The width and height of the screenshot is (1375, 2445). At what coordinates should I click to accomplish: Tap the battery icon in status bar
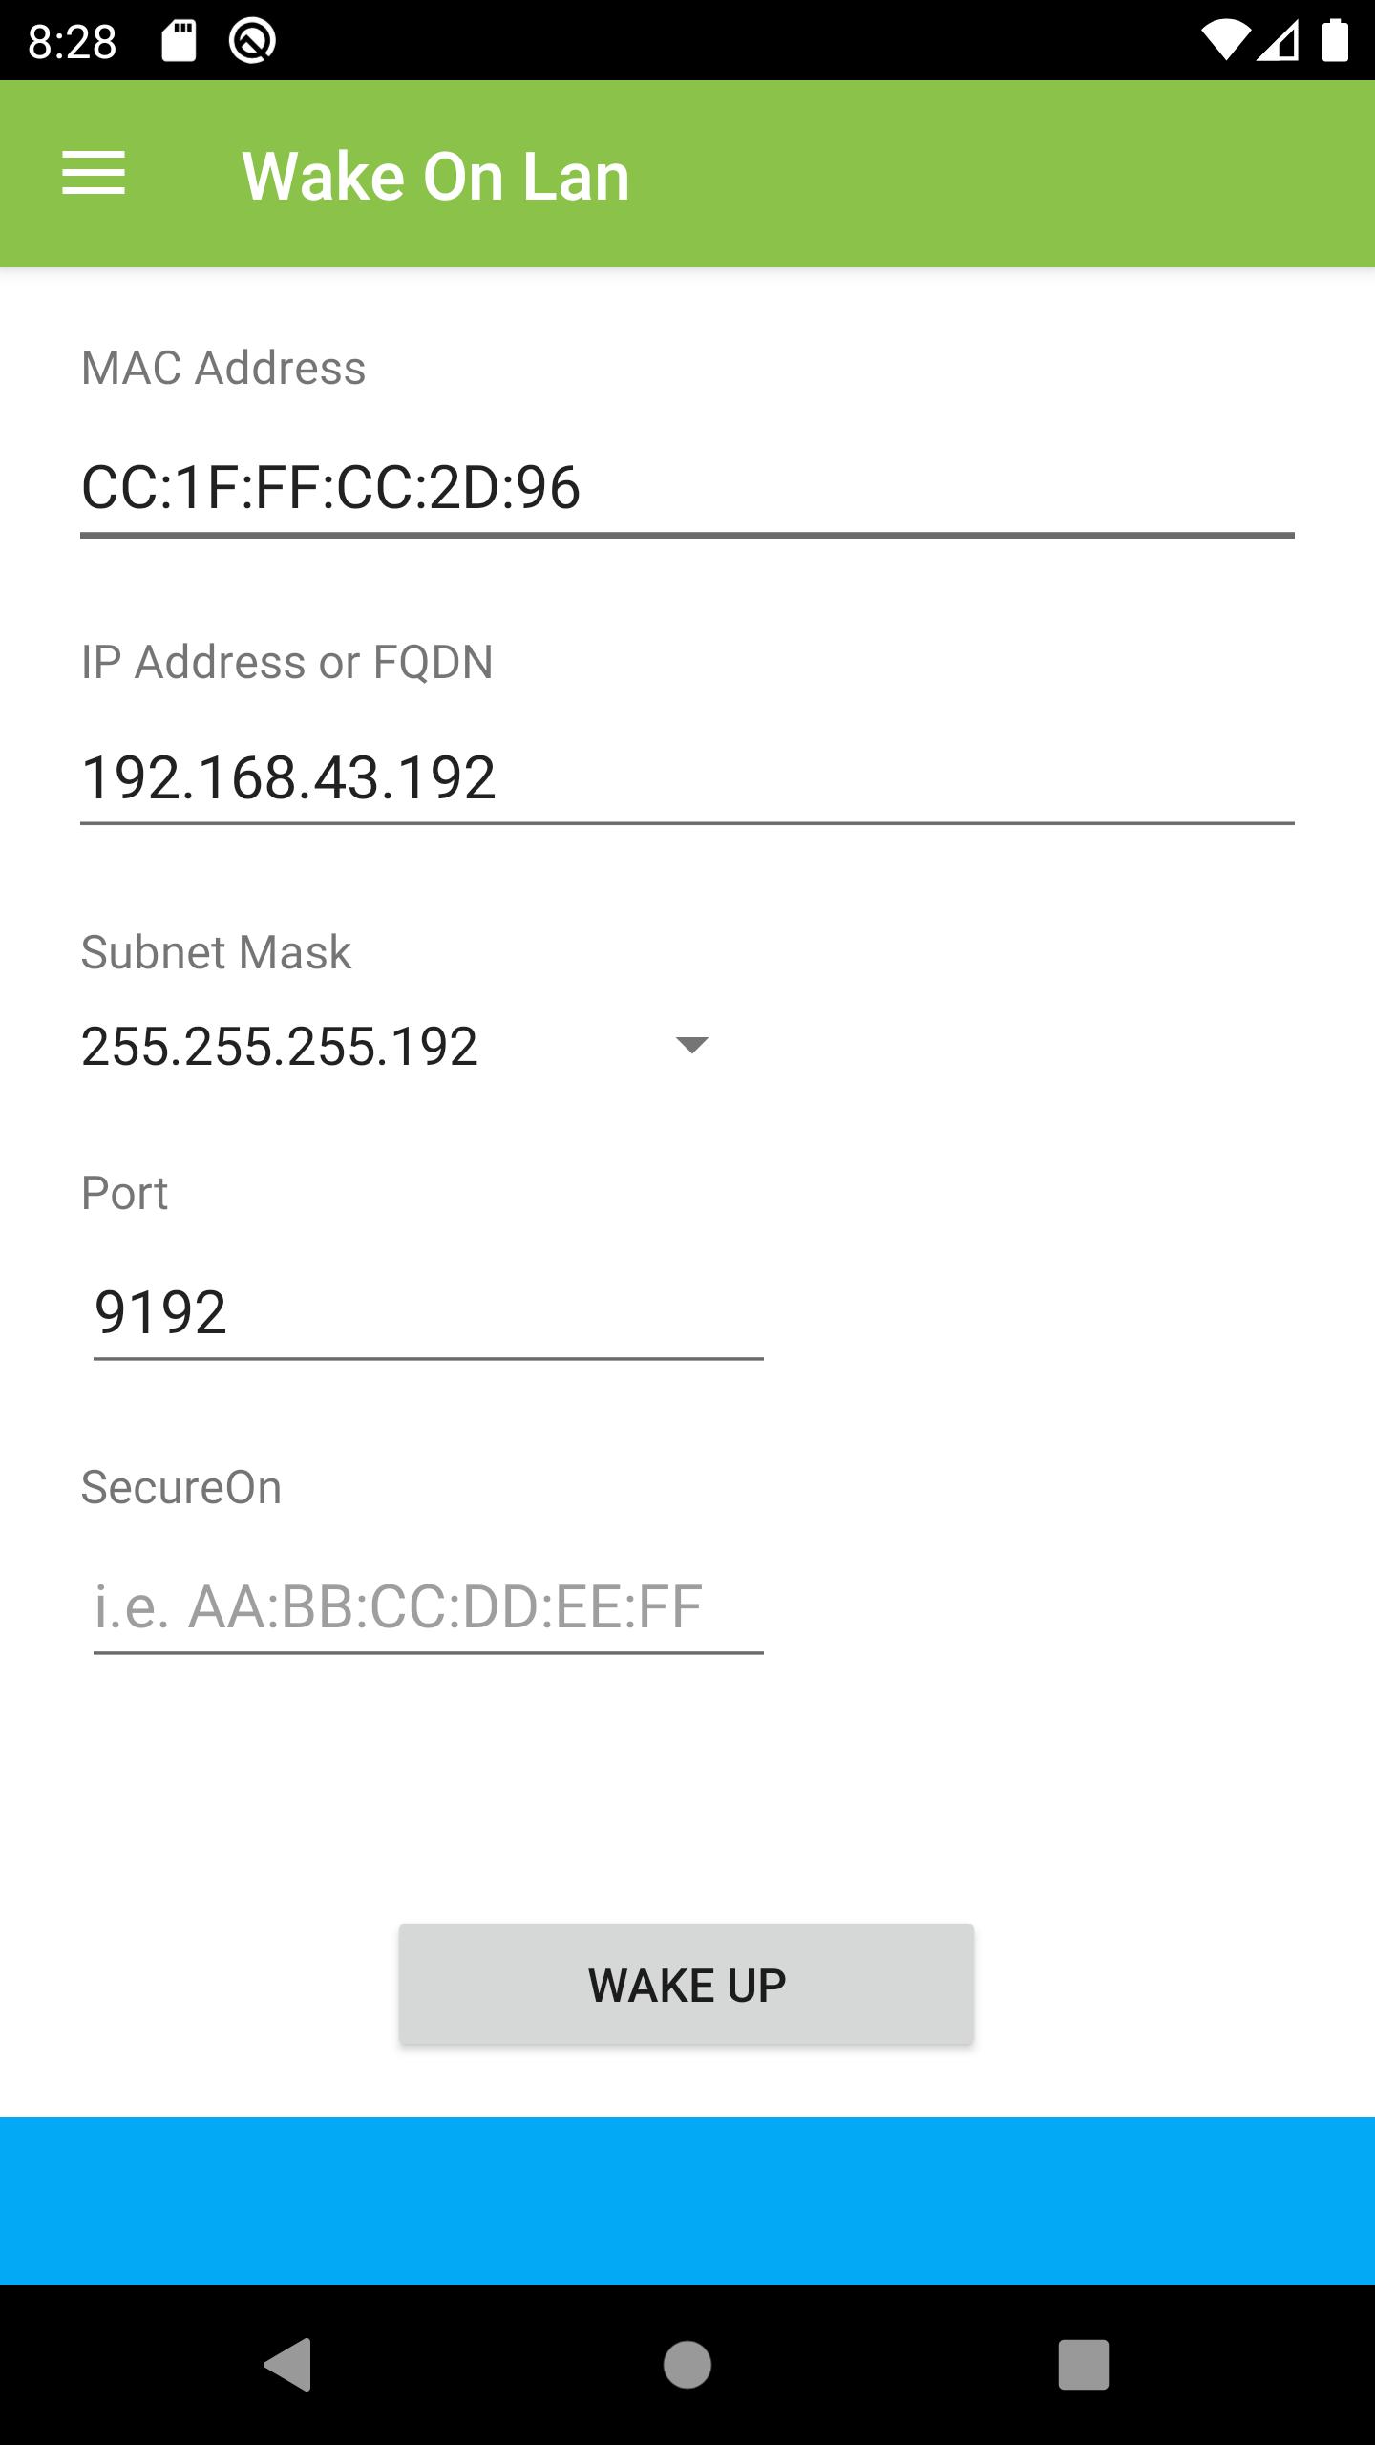tap(1335, 40)
